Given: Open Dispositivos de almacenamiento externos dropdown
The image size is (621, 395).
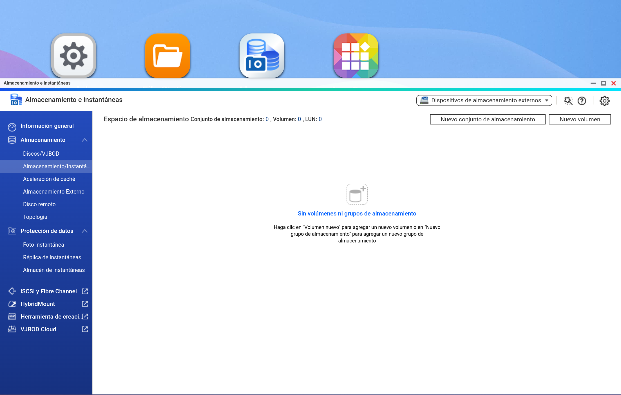Looking at the screenshot, I should click(484, 100).
